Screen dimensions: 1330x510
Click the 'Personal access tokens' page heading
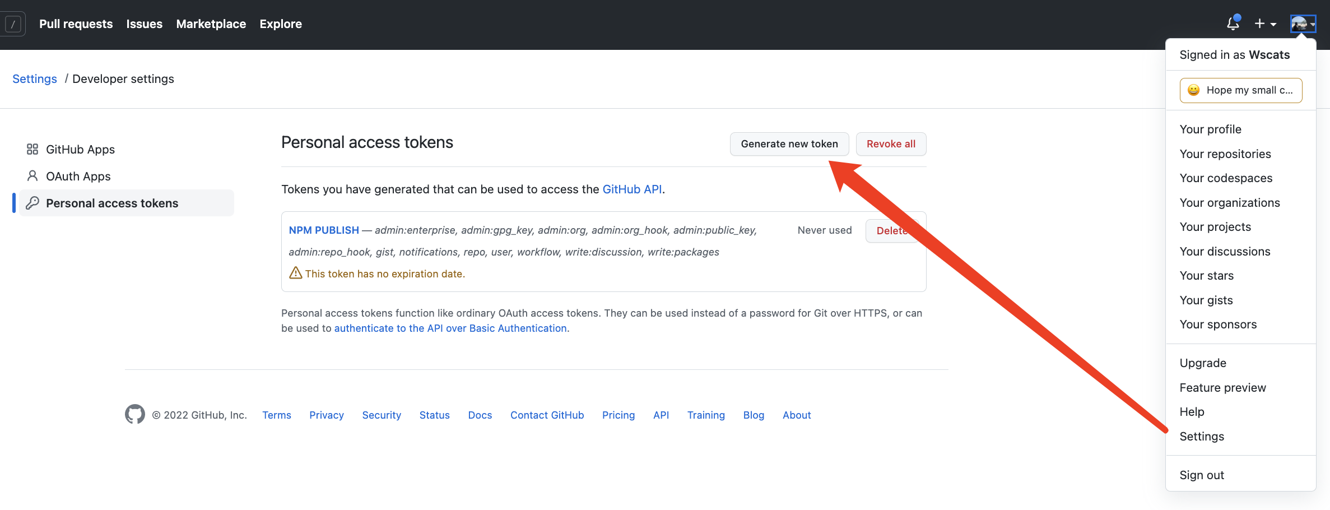367,142
